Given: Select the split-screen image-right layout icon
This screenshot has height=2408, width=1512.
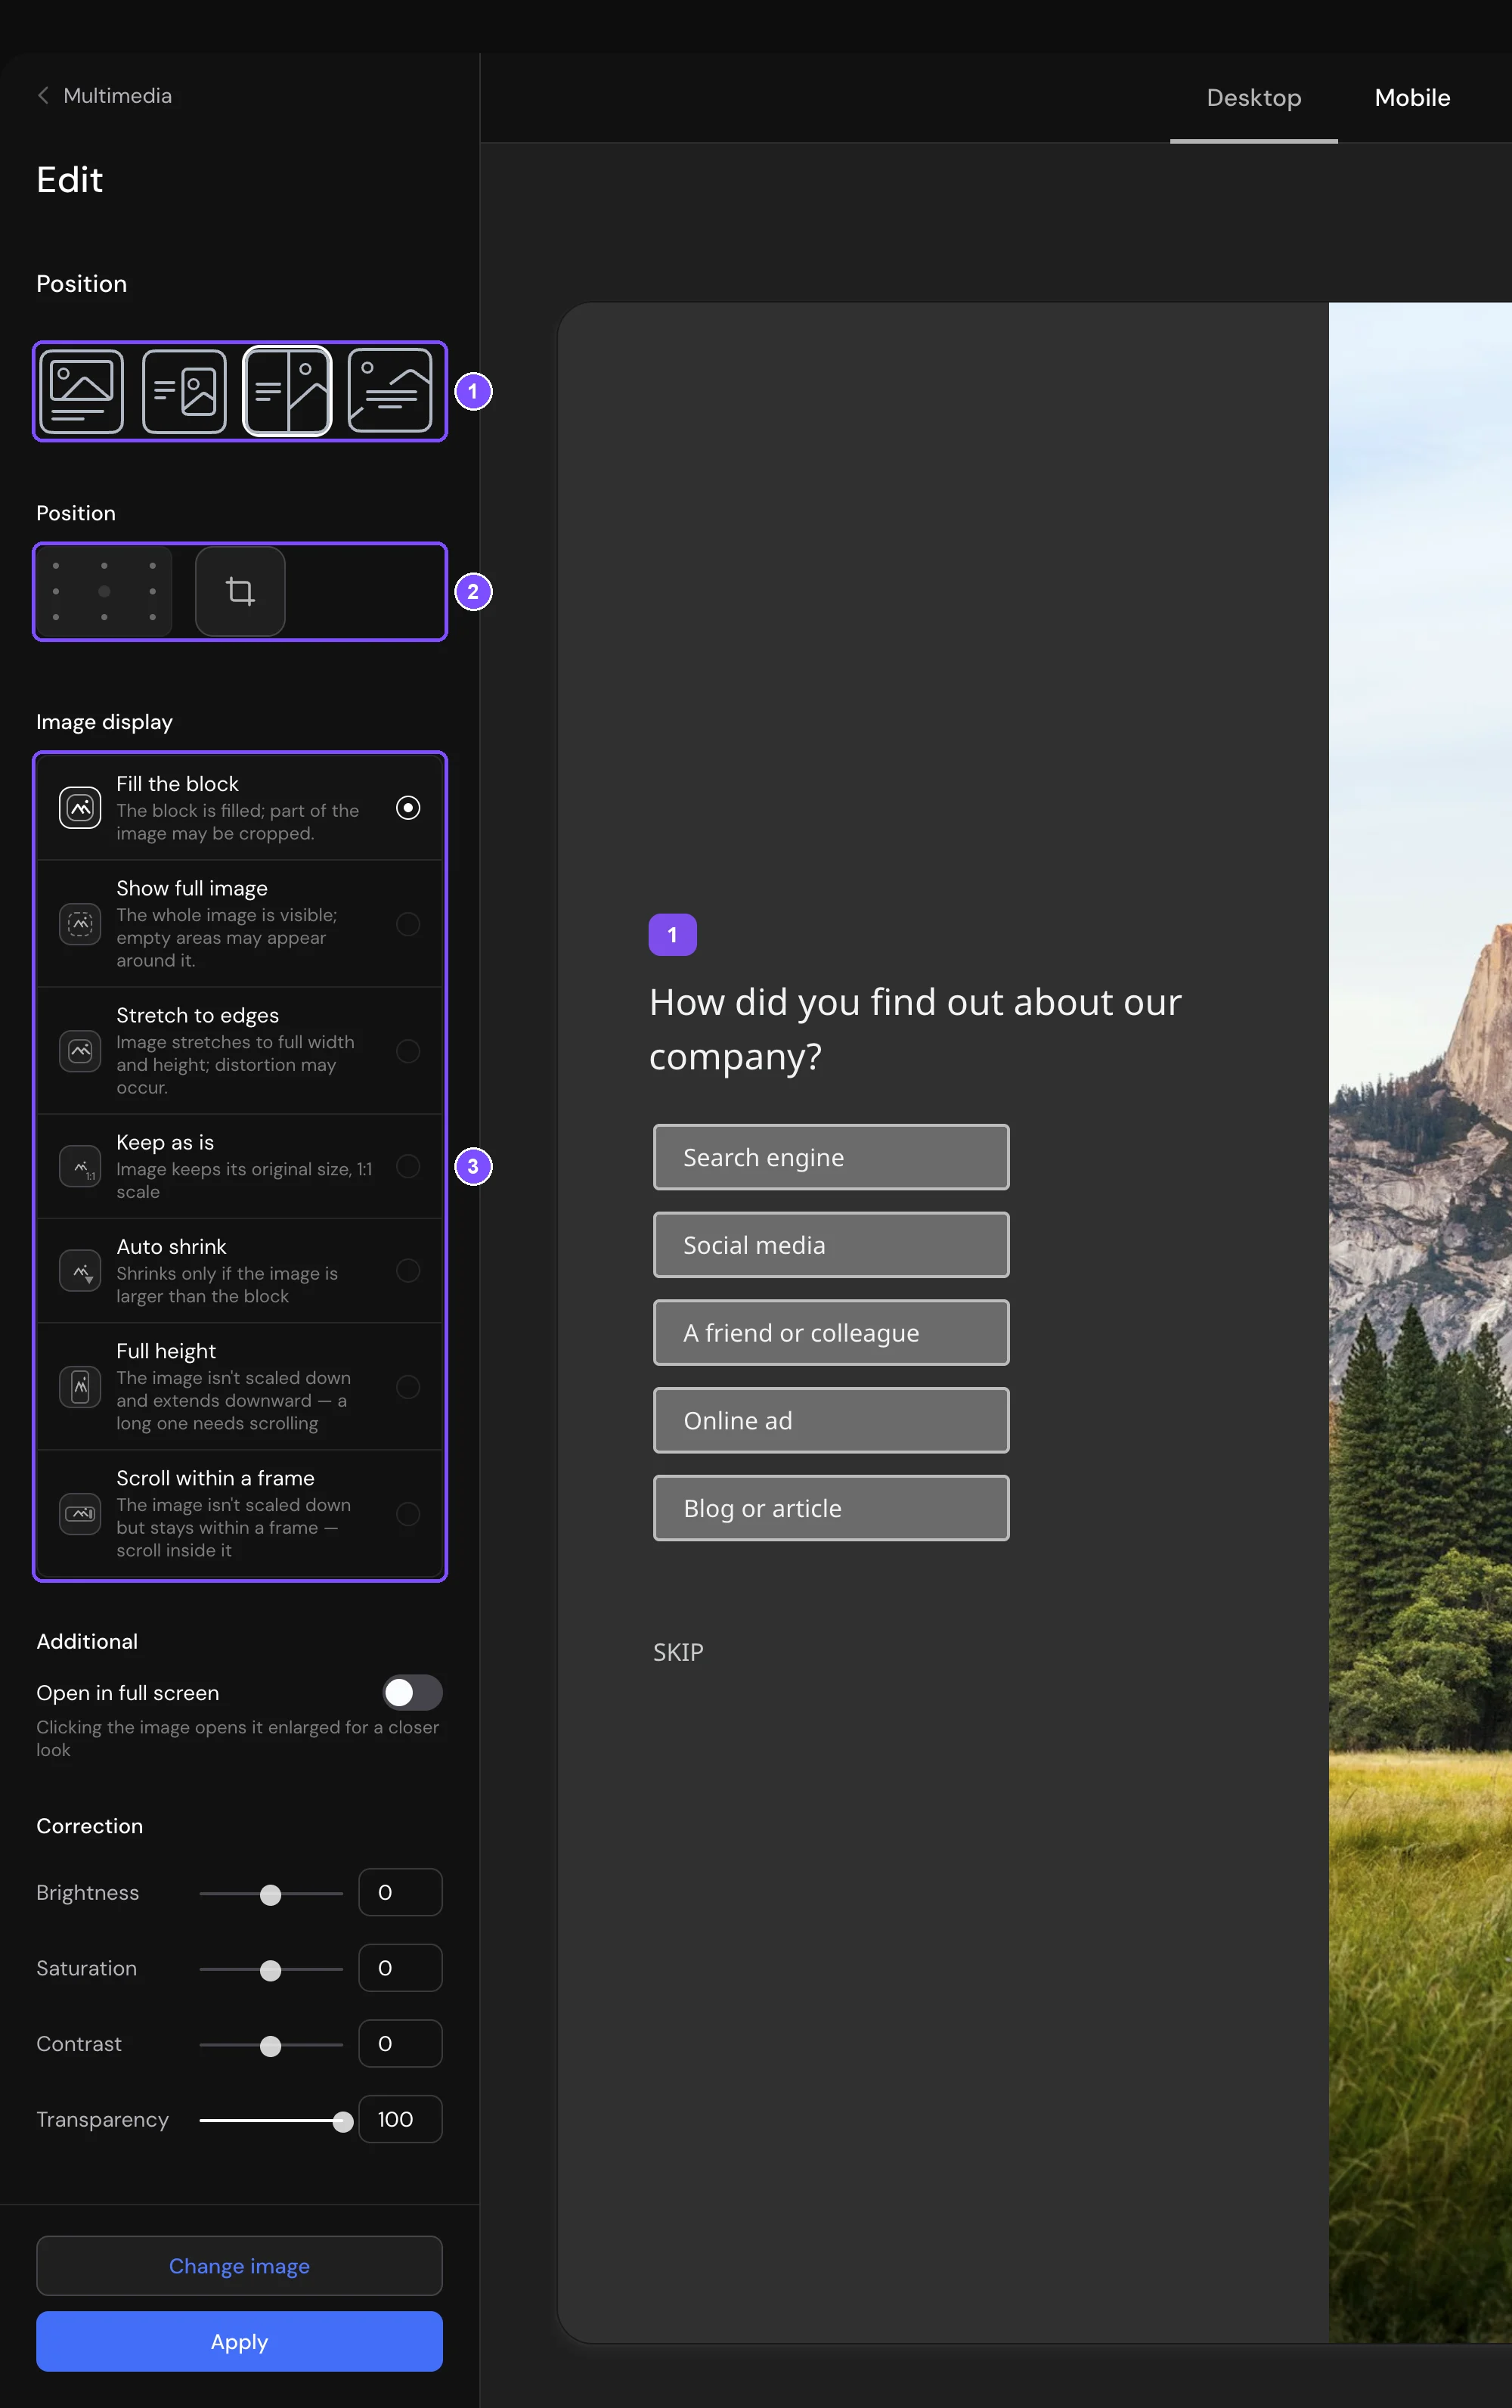Looking at the screenshot, I should coord(287,391).
